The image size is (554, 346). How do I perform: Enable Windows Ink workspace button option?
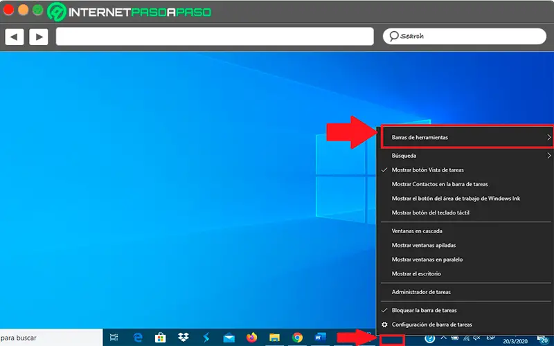466,199
